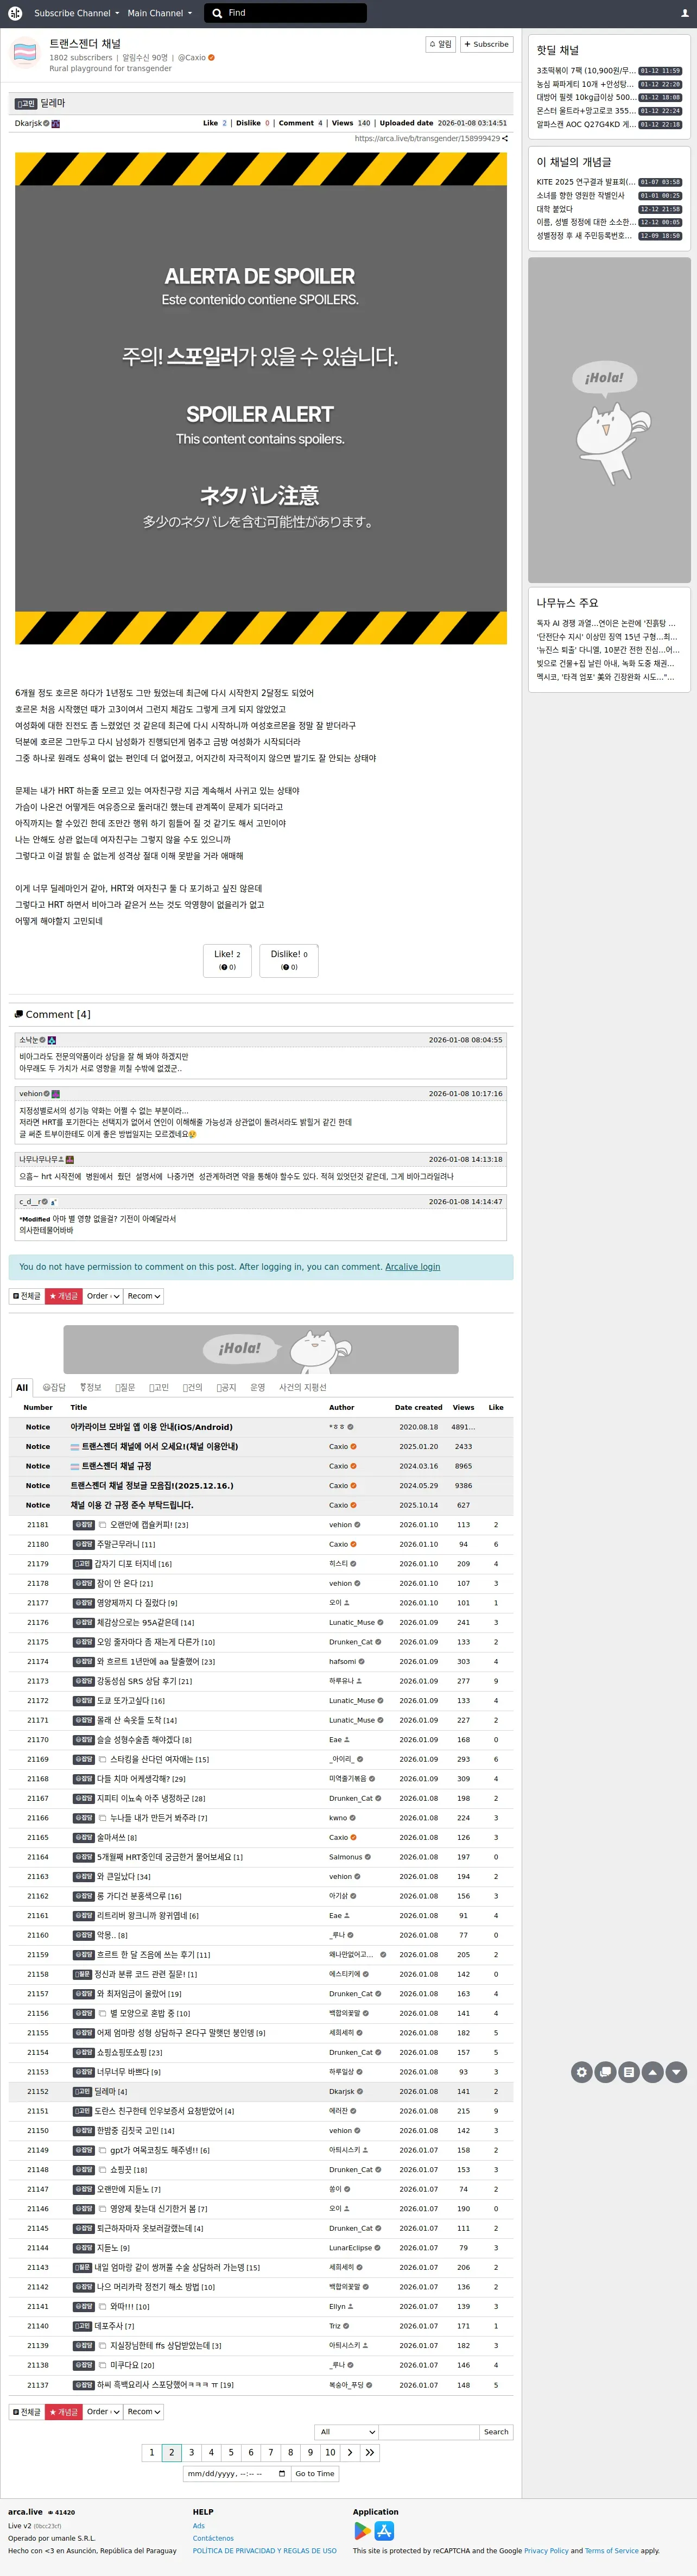Open post '강동성심 SRS 상담 후기'
The height and width of the screenshot is (2576, 697).
(x=137, y=1681)
